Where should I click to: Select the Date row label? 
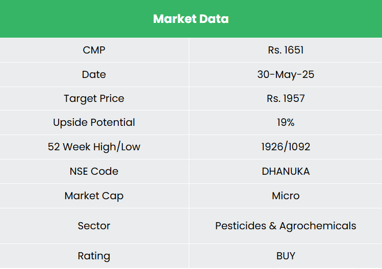click(94, 74)
